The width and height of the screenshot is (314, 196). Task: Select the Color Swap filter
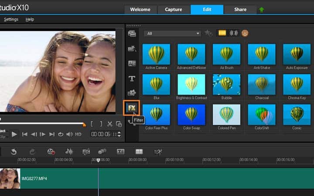click(x=191, y=115)
